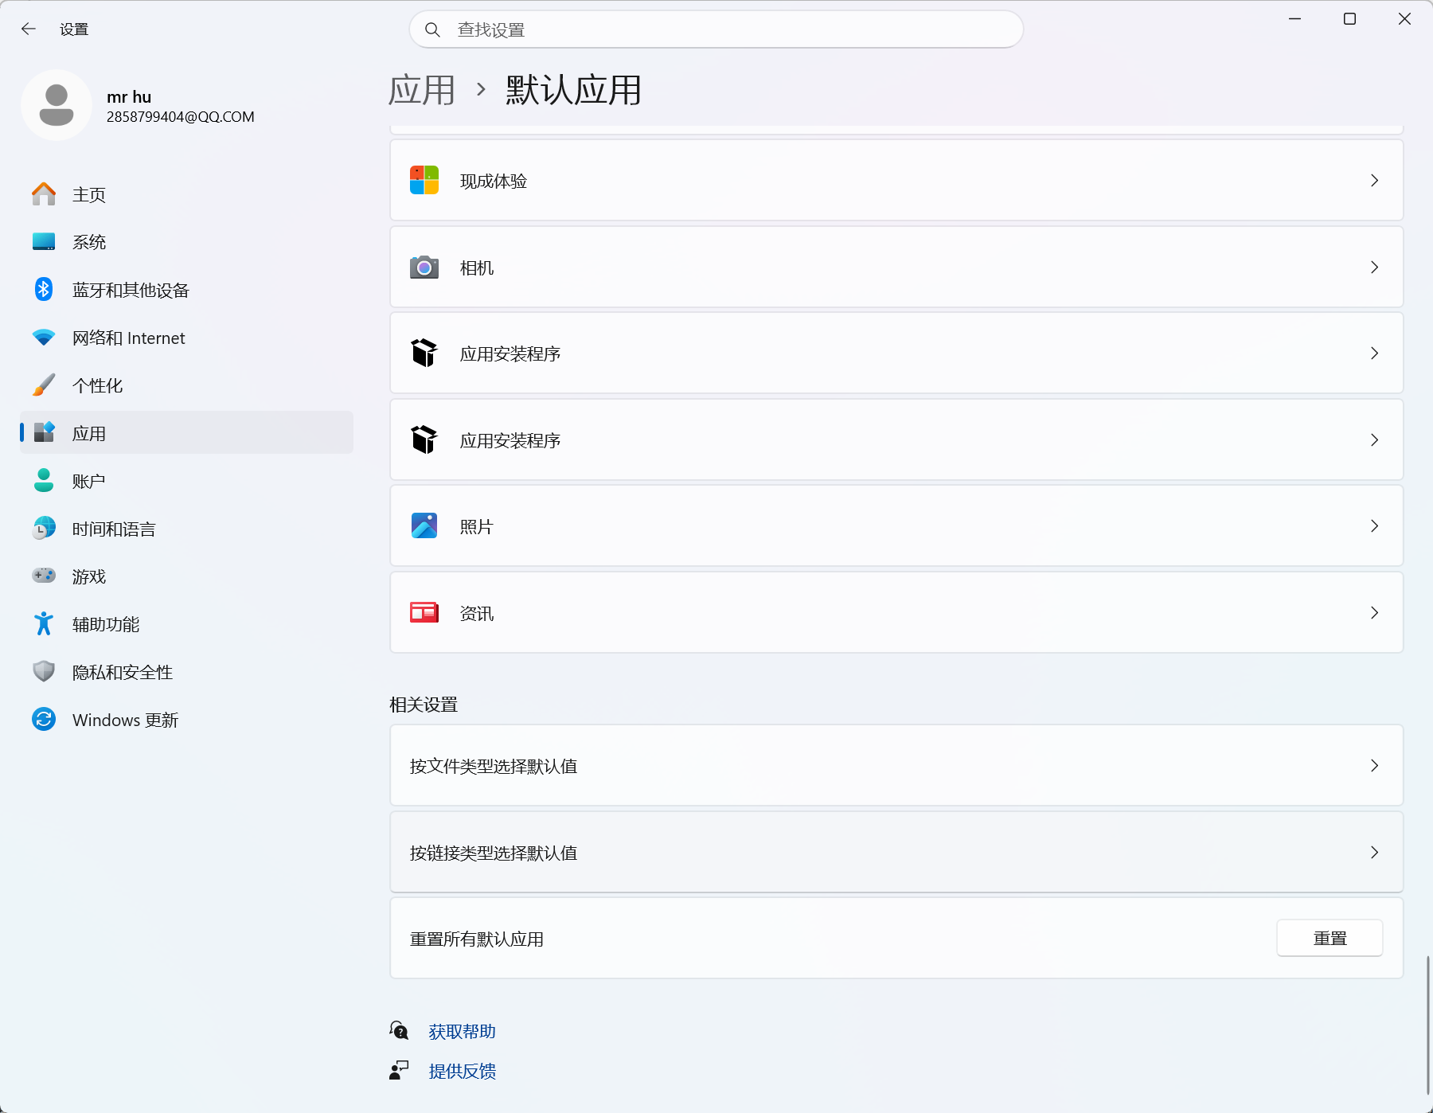Click the mr hu account name
This screenshot has width=1433, height=1113.
tap(129, 96)
